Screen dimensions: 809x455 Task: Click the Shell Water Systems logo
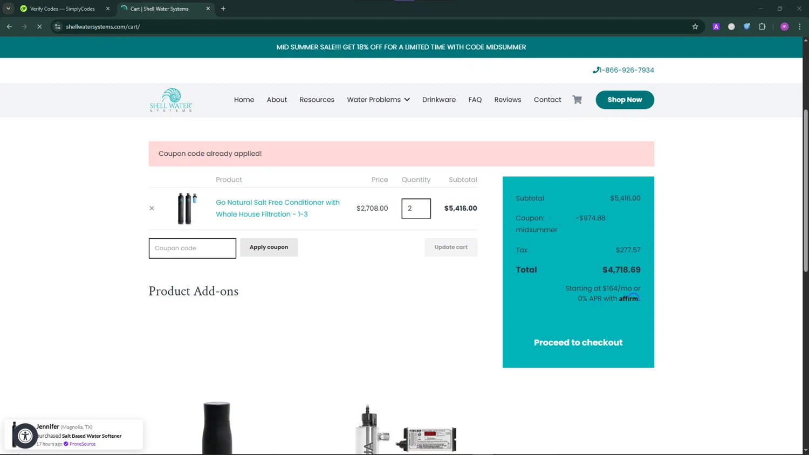click(x=171, y=100)
